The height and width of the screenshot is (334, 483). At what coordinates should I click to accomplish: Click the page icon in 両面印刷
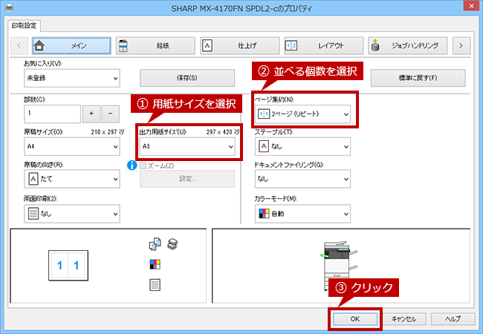click(x=33, y=214)
